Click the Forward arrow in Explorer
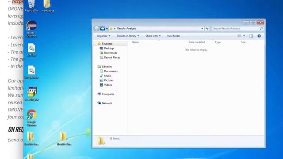Screen dimensions: 283x159 click(103, 28)
